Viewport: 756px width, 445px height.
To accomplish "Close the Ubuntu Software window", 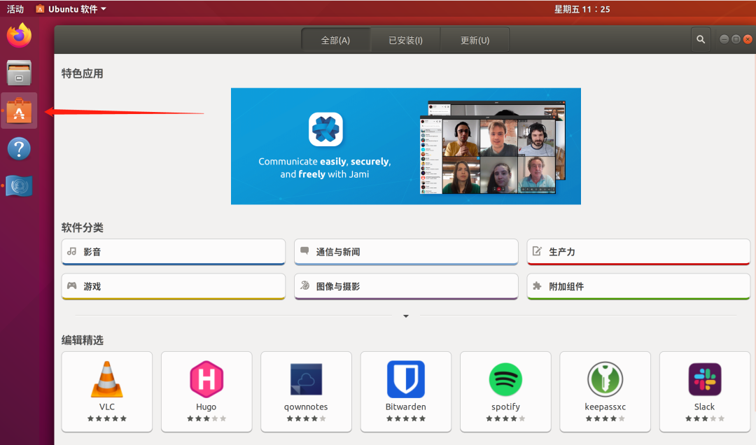I will (748, 40).
